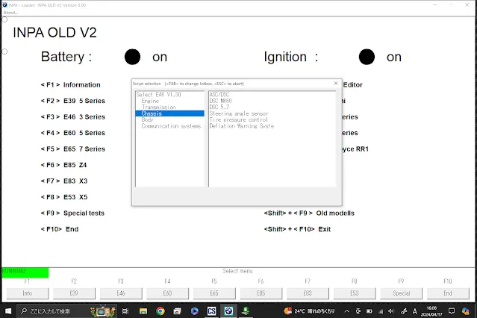Click the F6 E85 Z4 entry
Screen dimensions: 477x318
coord(64,165)
